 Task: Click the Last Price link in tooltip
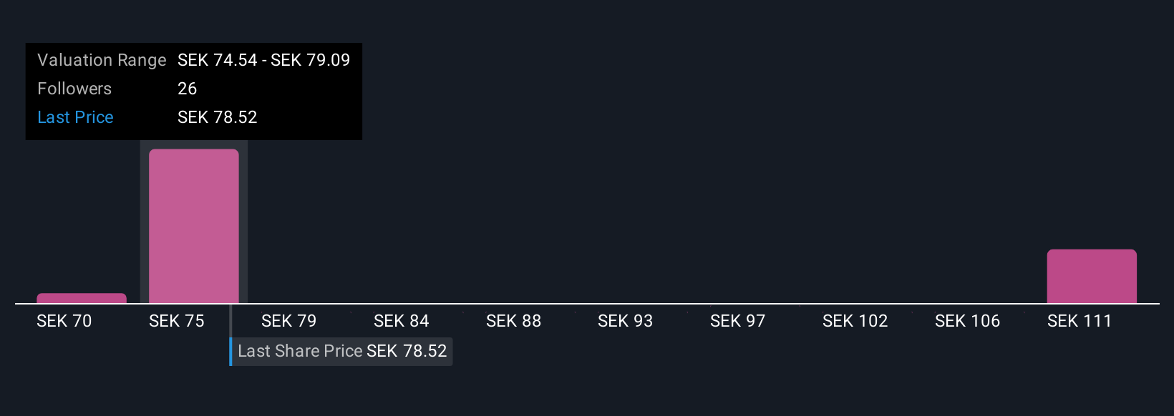[75, 117]
